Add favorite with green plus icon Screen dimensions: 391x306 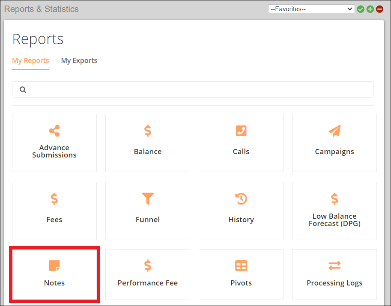370,9
